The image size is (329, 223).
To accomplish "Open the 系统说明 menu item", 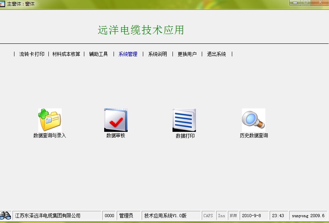I will tap(158, 54).
